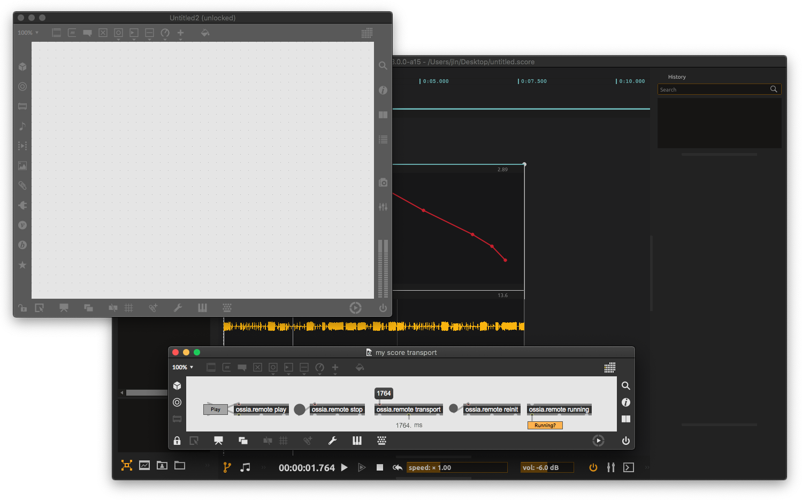Screen dimensions: 802x500
Task: Adjust the speed × 1.00 slider
Action: 456,467
